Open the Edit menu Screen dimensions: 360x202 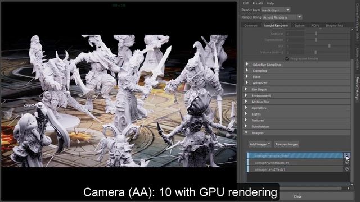(x=246, y=3)
